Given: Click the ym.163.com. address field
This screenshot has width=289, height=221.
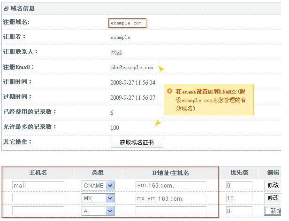Looking at the screenshot, I should pyautogui.click(x=171, y=186).
